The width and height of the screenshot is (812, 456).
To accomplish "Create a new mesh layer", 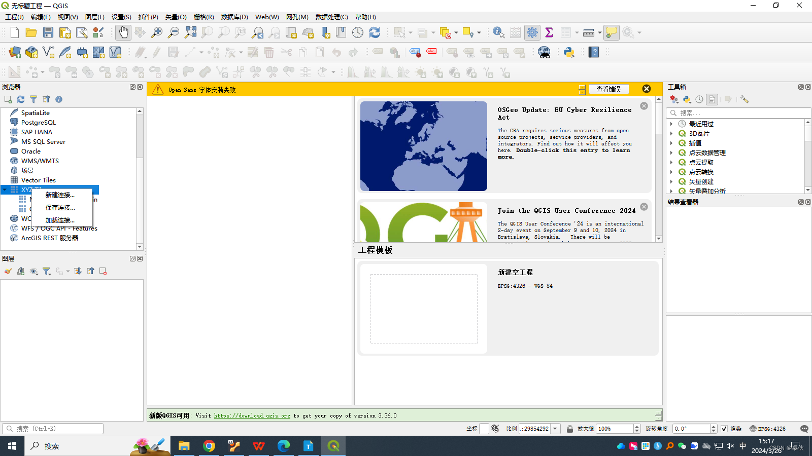I will click(98, 52).
